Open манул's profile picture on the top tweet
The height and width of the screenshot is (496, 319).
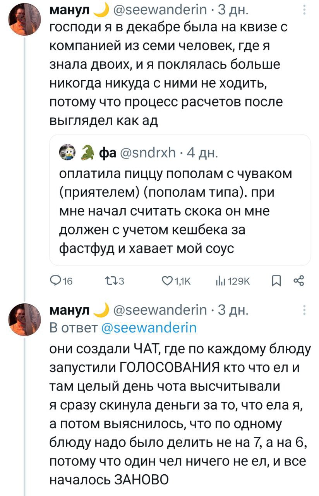tap(25, 19)
